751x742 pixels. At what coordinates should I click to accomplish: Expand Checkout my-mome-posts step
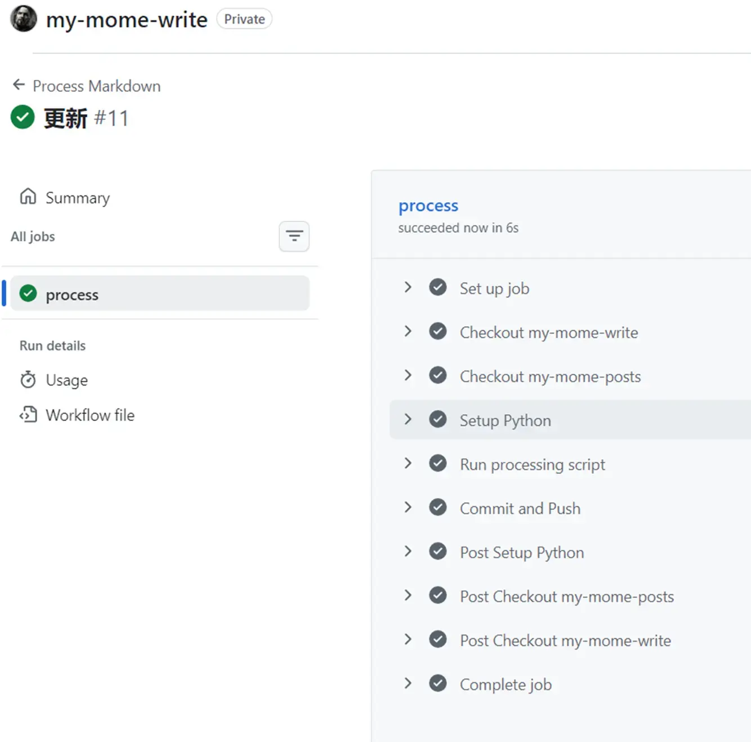coord(408,376)
